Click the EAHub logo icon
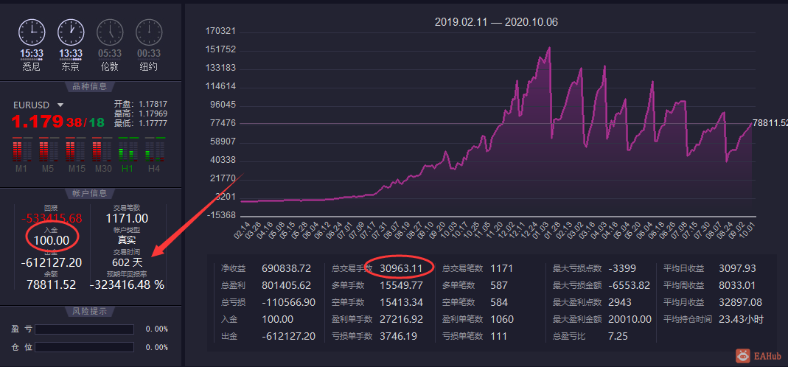Image resolution: width=788 pixels, height=367 pixels. pyautogui.click(x=743, y=356)
